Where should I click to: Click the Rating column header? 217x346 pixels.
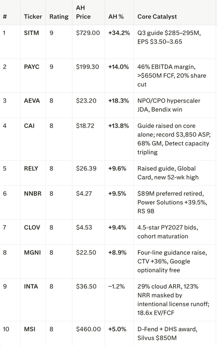pos(59,17)
